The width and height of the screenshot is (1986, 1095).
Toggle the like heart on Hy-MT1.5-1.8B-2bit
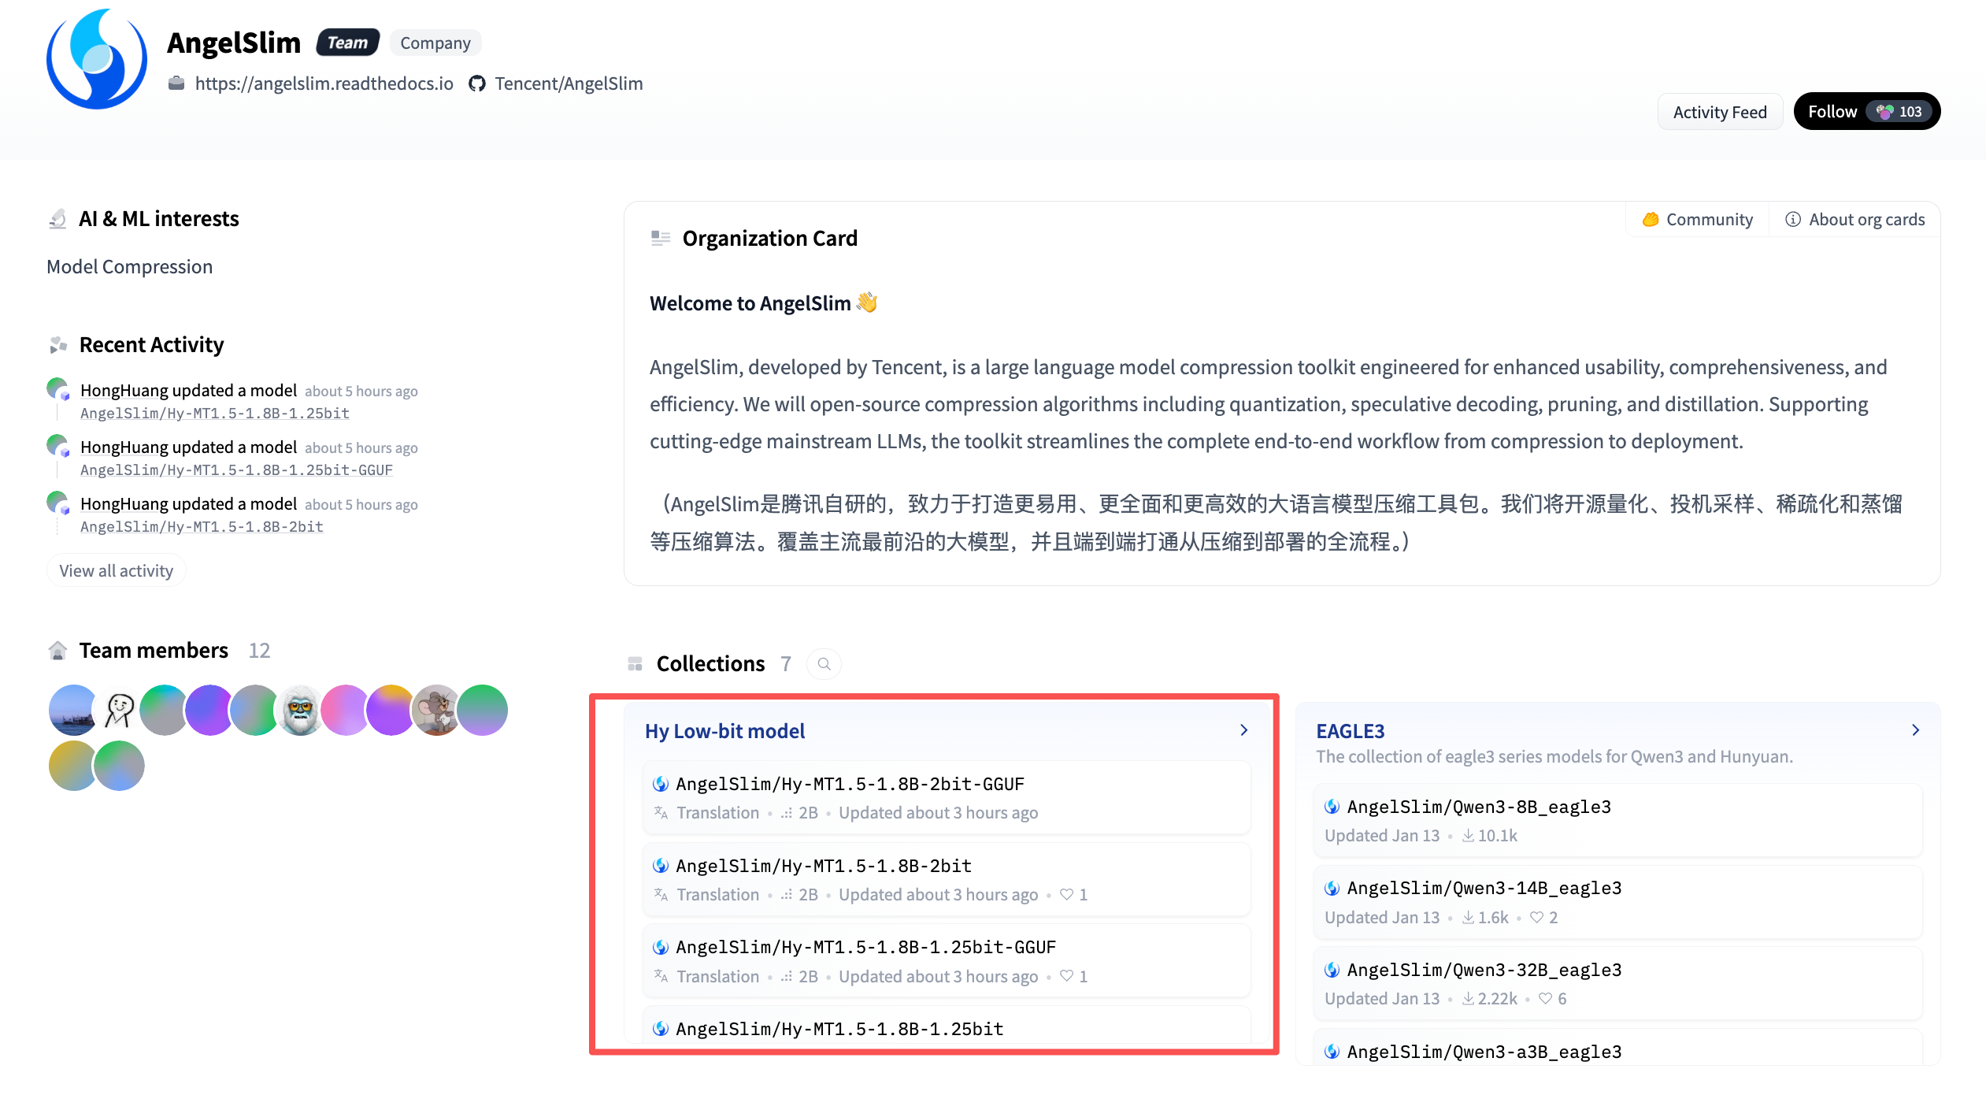[x=1065, y=894]
